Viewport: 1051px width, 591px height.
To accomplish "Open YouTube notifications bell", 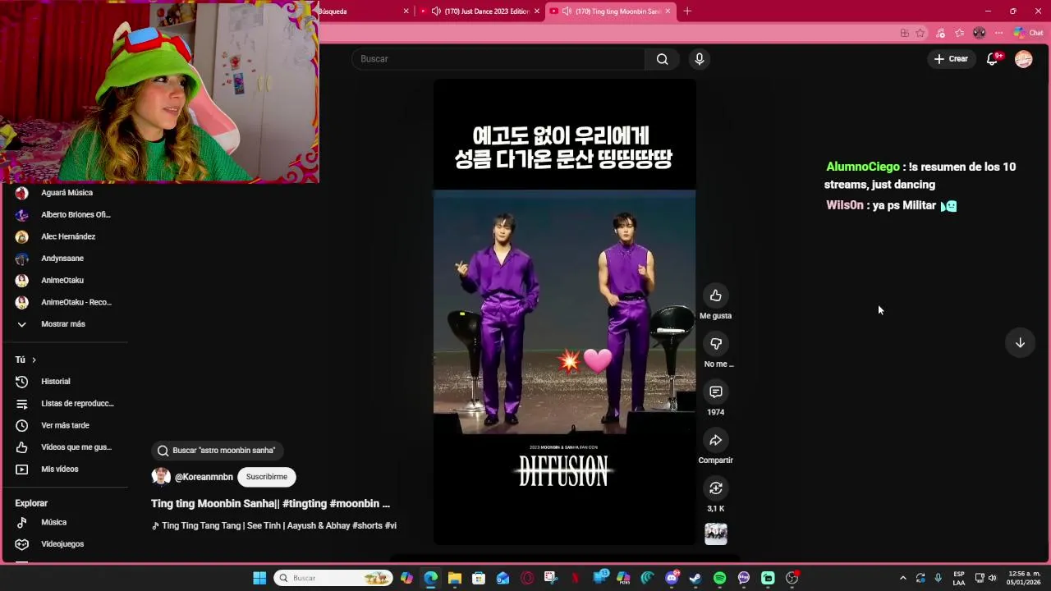I will [992, 59].
